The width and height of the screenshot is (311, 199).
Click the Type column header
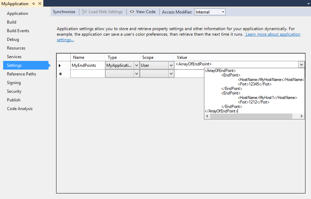122,57
